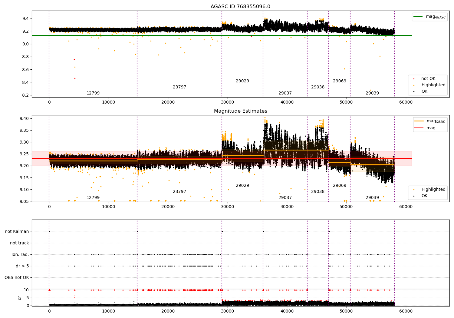This screenshot has height=318, width=454.
Task: Click dr tick 5 in bottom panel
Action: tap(28, 298)
